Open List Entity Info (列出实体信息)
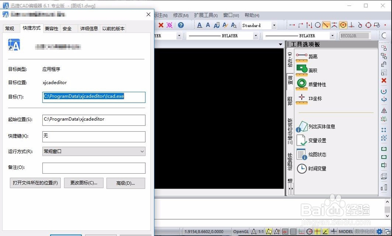 (316, 127)
